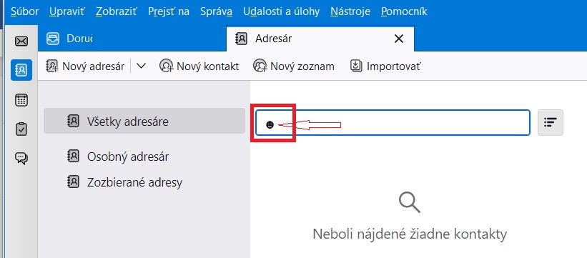
Task: Open the Nástroje menu
Action: 350,11
